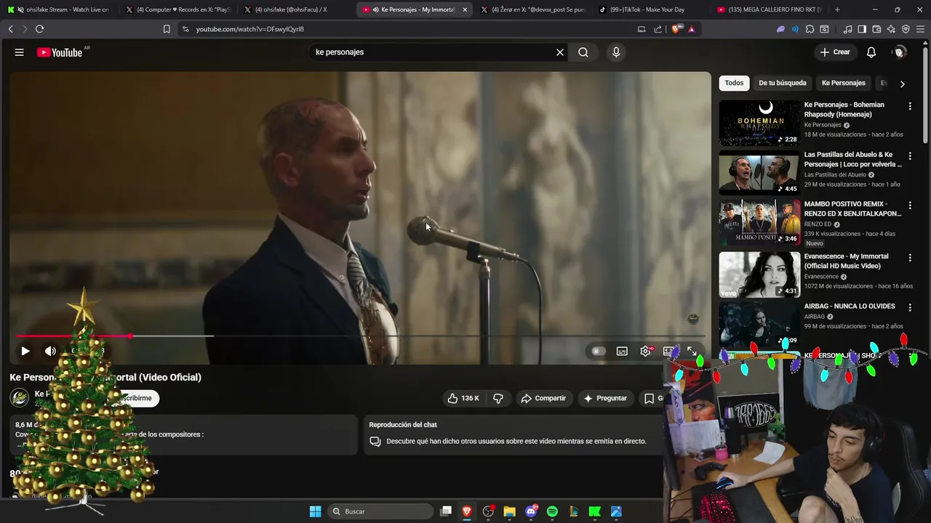Click the Reproducción del chat panel

[512, 434]
